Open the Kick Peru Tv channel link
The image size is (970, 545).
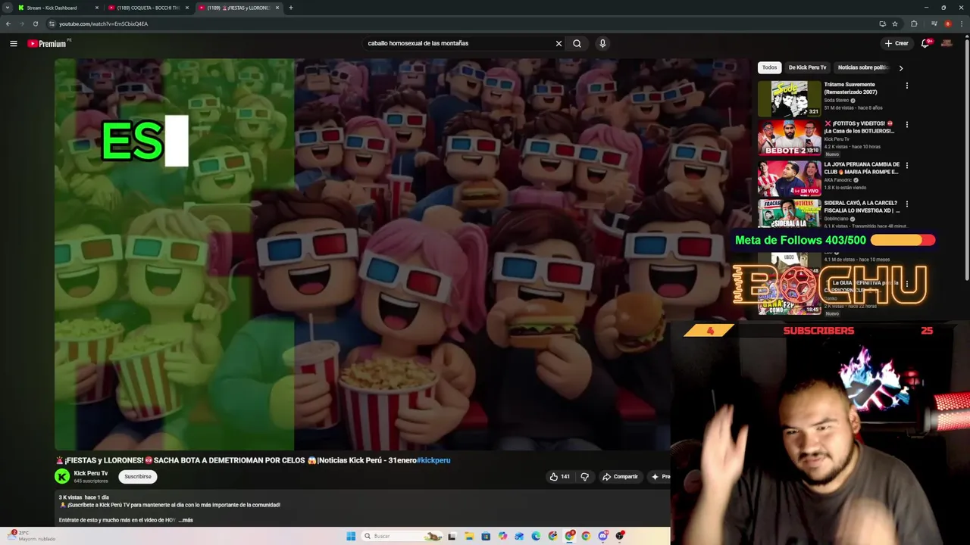pos(91,473)
